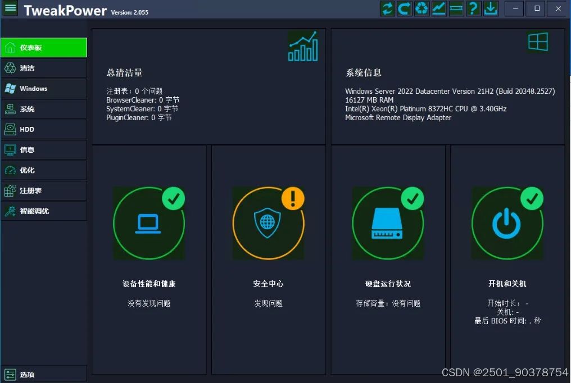Click the Windows flag icon in the sidebar

click(10, 88)
